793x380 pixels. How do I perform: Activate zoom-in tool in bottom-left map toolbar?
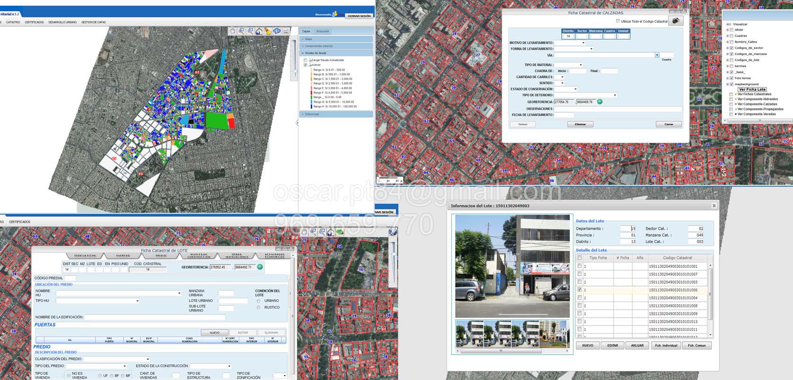[313, 232]
